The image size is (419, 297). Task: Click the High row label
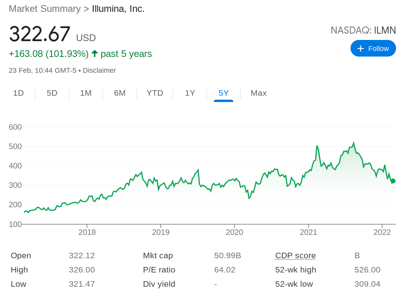pyautogui.click(x=19, y=270)
